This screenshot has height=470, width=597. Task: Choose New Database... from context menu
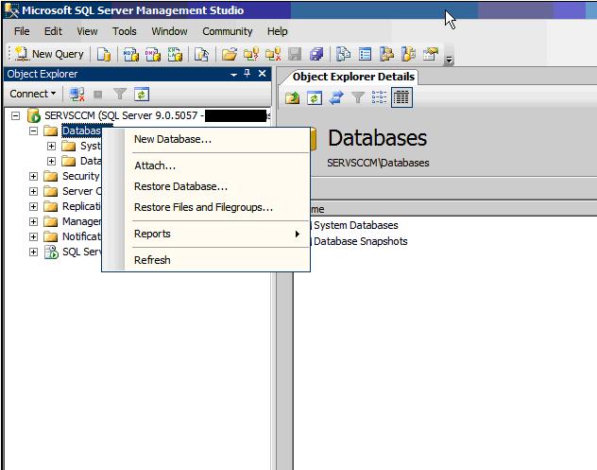tap(173, 139)
